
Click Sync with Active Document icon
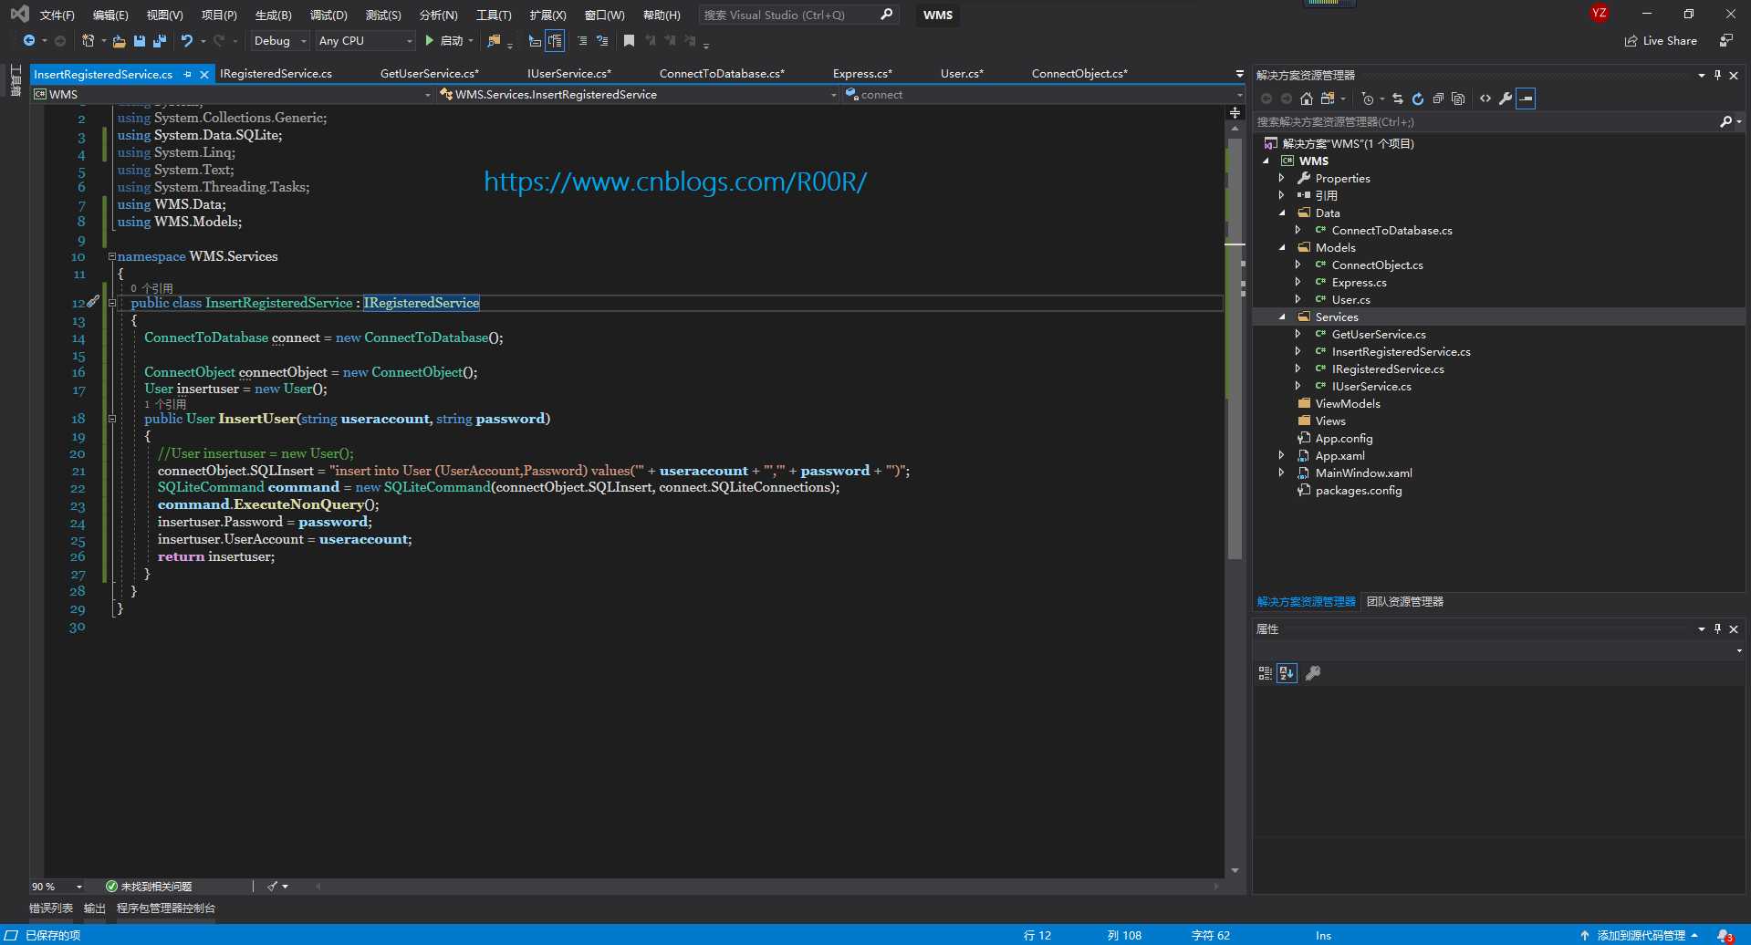pyautogui.click(x=1398, y=99)
